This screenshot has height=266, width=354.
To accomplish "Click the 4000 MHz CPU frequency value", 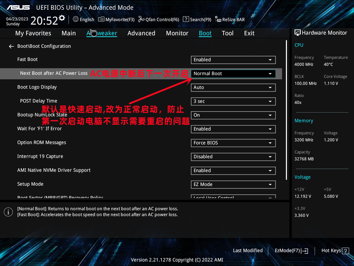I will pyautogui.click(x=304, y=64).
